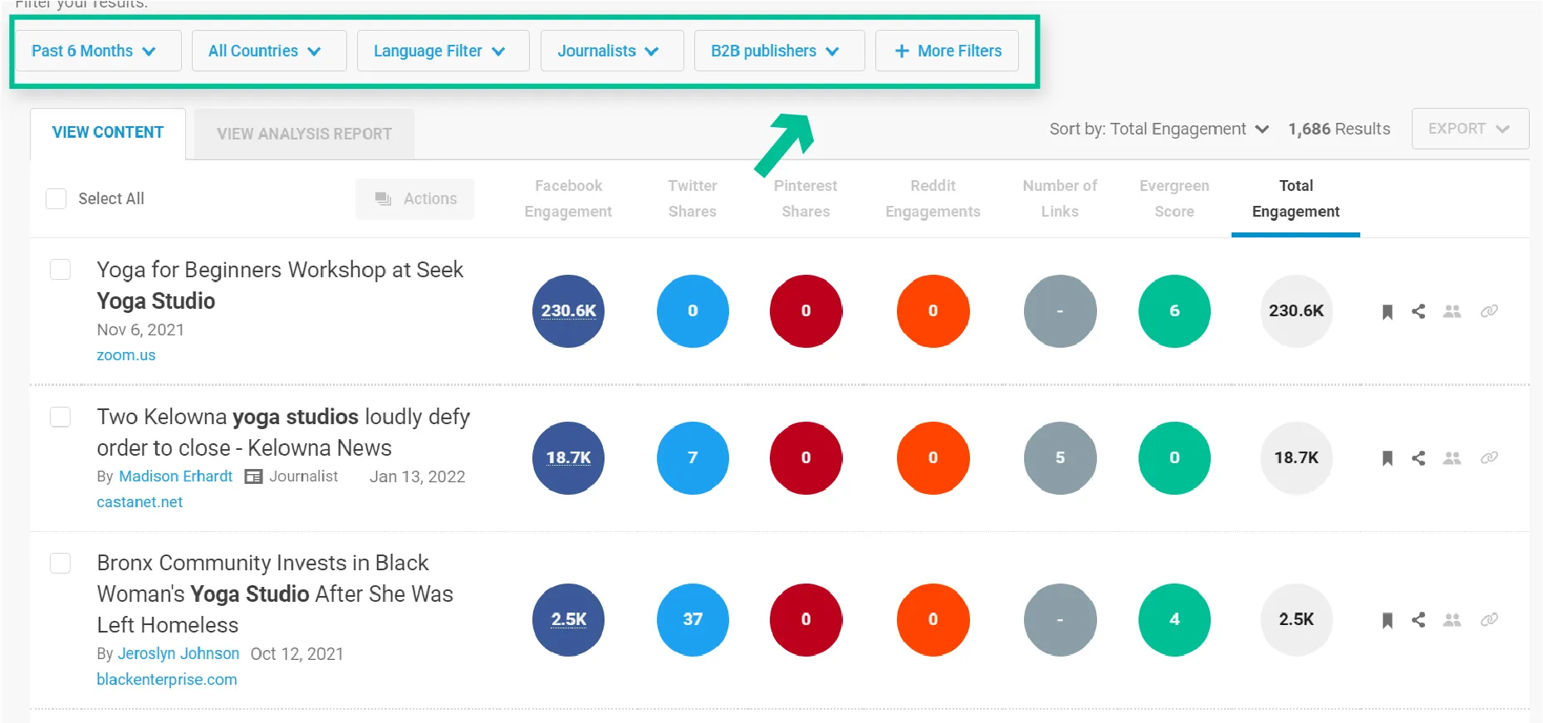Click the people icon on Bronx Community row

[x=1452, y=620]
